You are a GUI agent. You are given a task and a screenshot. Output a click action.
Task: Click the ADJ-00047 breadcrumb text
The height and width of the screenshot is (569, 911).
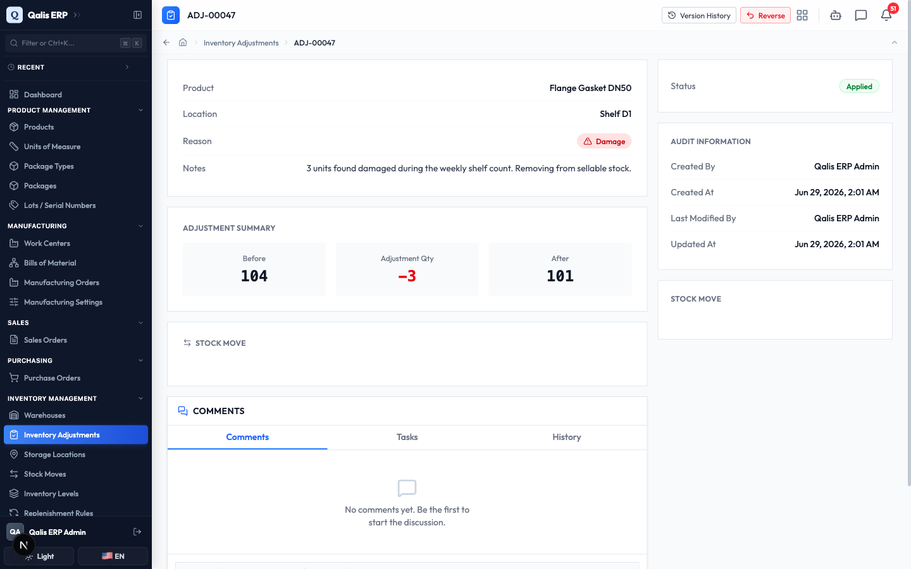pyautogui.click(x=314, y=43)
